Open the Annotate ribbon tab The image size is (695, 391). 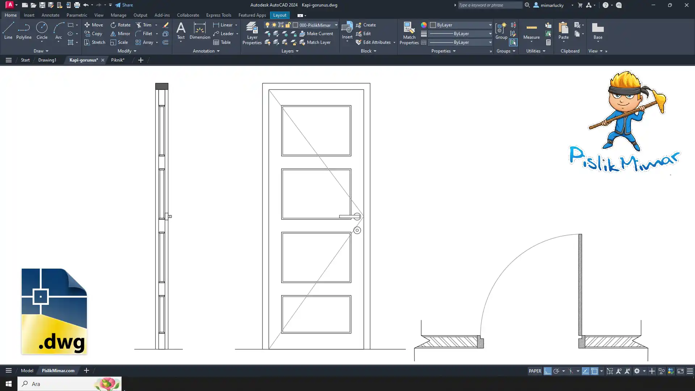pos(50,15)
